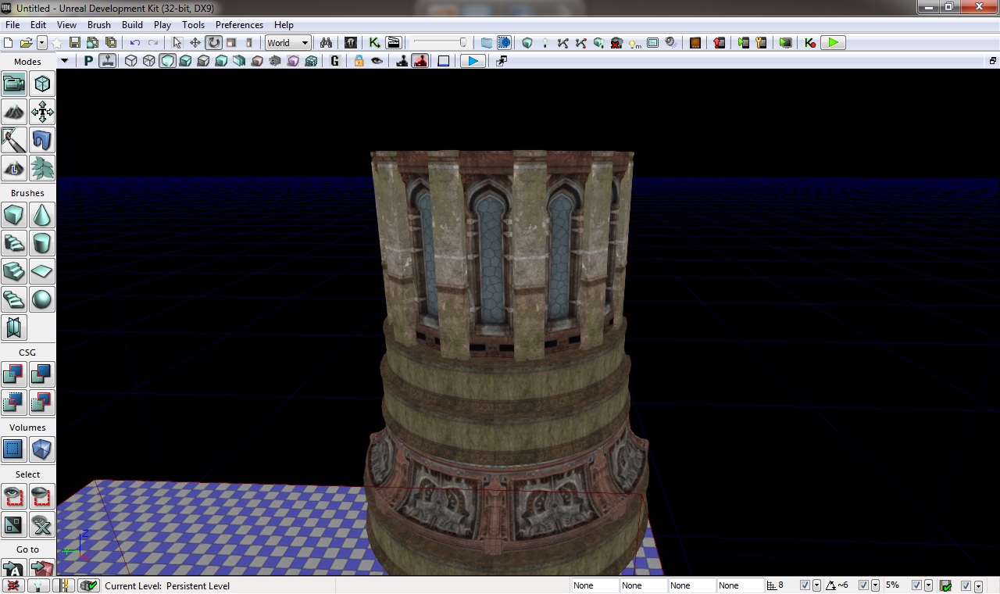Open the Build menu

[x=132, y=25]
